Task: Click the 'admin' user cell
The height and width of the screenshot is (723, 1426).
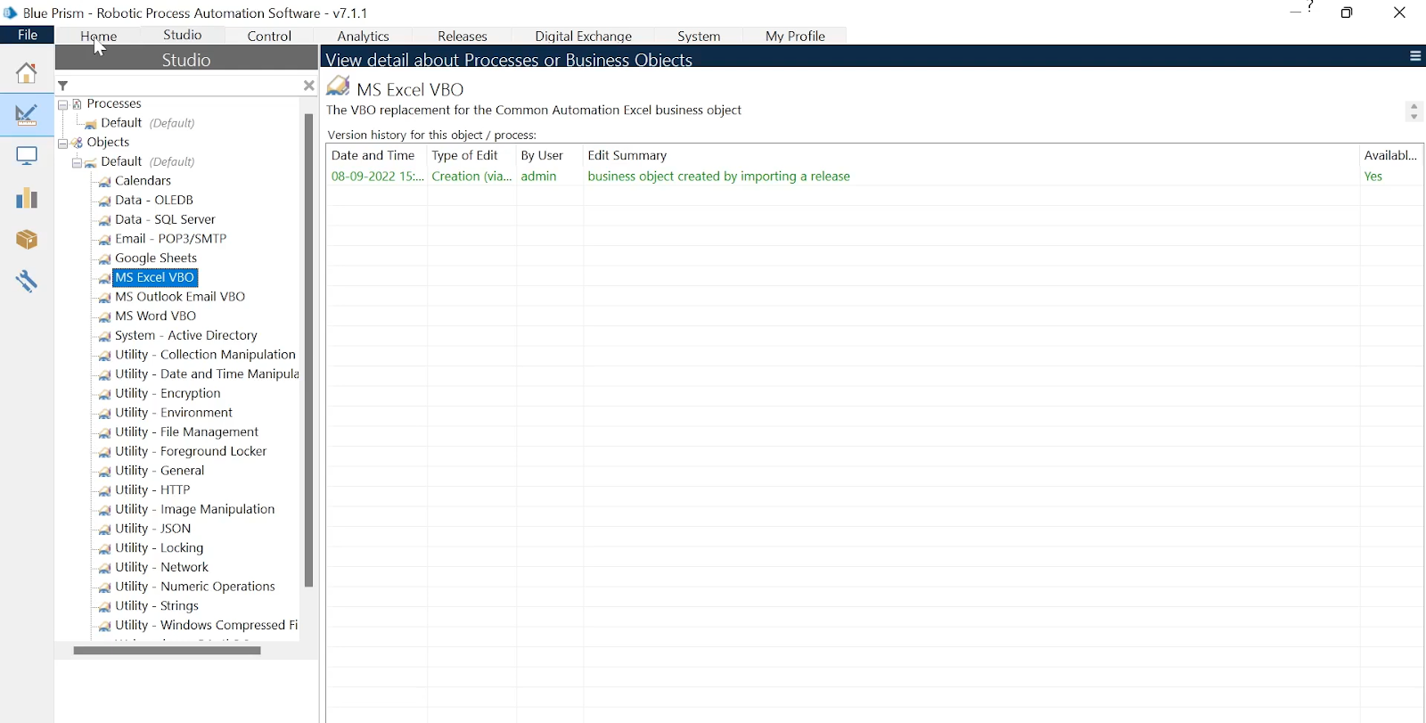Action: pyautogui.click(x=538, y=177)
